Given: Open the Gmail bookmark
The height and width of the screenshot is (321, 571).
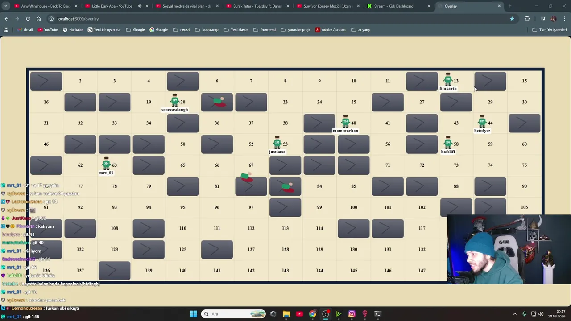Looking at the screenshot, I should (x=25, y=29).
